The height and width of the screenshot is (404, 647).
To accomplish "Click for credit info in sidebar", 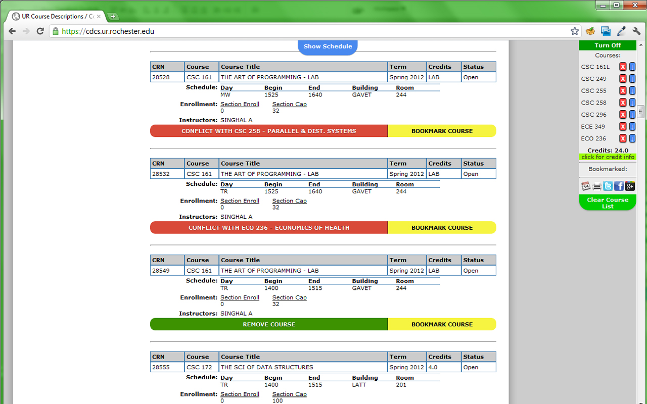I will point(607,157).
